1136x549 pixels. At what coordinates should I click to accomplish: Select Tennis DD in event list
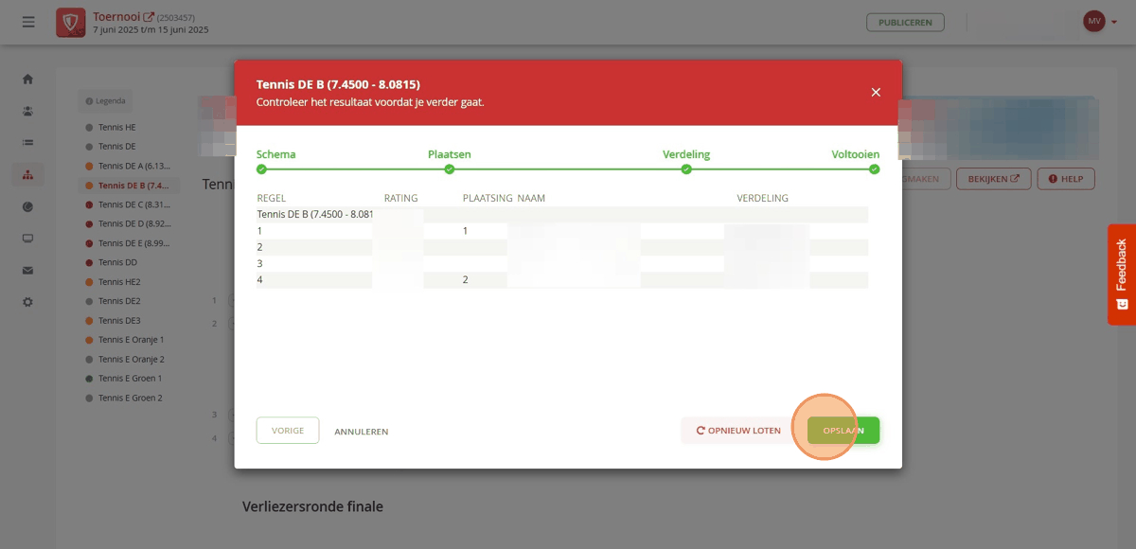click(x=117, y=262)
